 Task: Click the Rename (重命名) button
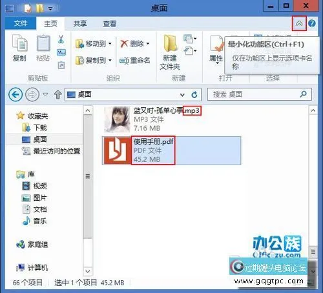coord(135,61)
